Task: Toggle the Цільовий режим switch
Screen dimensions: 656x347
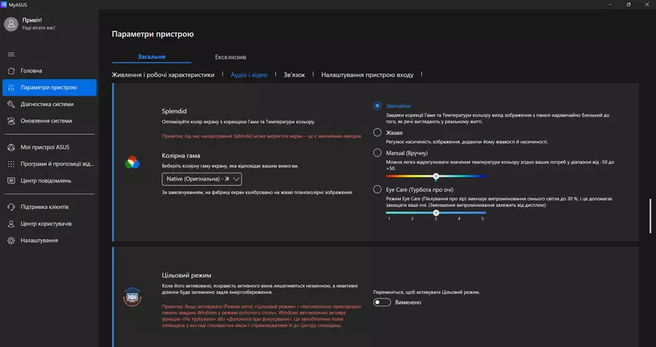Action: [x=382, y=302]
